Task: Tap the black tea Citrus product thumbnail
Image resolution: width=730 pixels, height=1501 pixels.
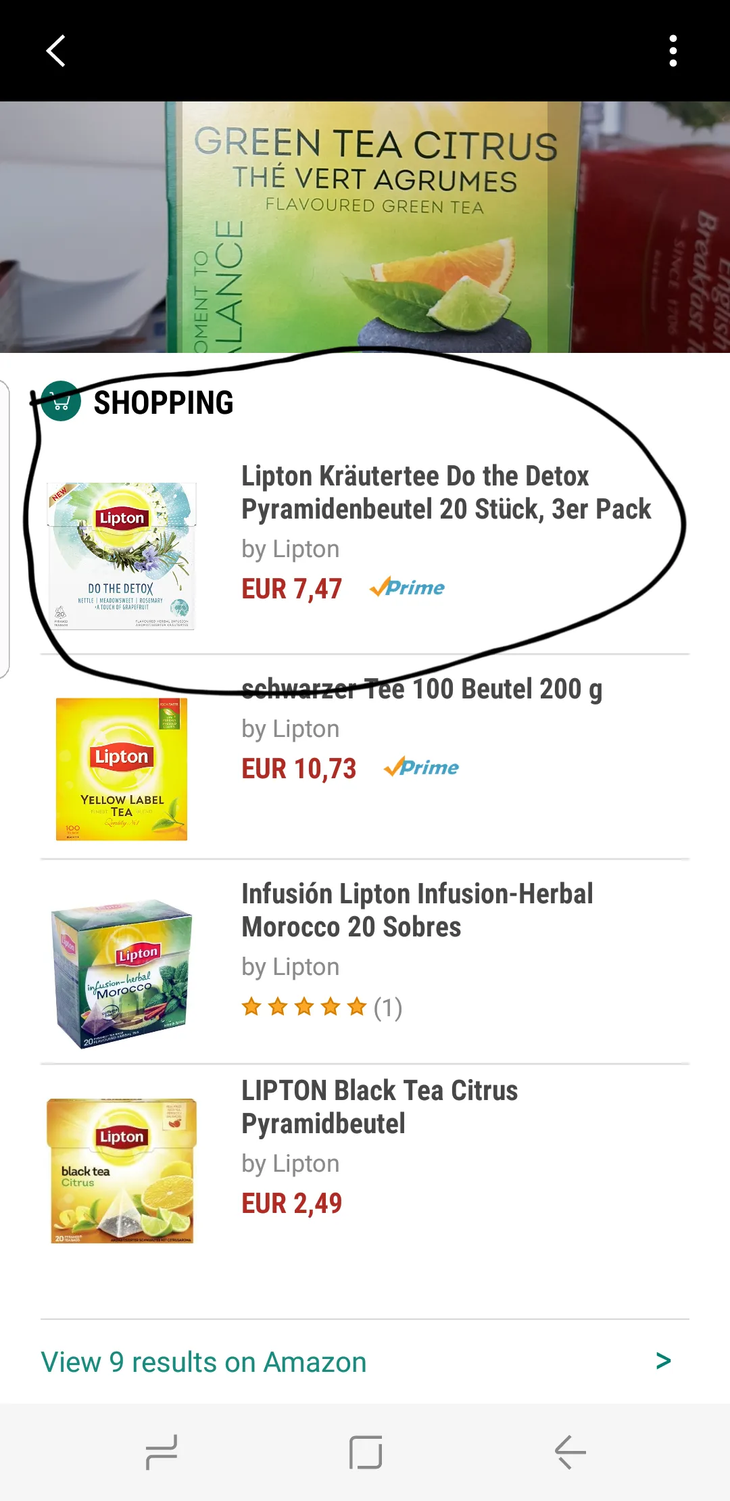Action: click(122, 1170)
